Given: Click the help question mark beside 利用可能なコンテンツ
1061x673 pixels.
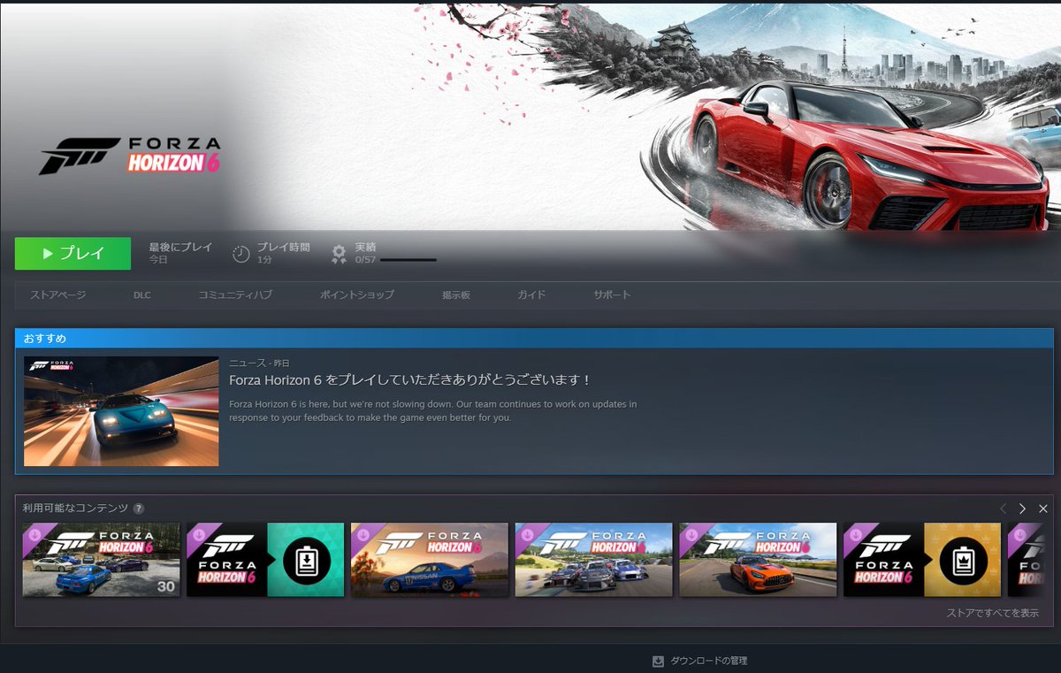Looking at the screenshot, I should coord(138,508).
